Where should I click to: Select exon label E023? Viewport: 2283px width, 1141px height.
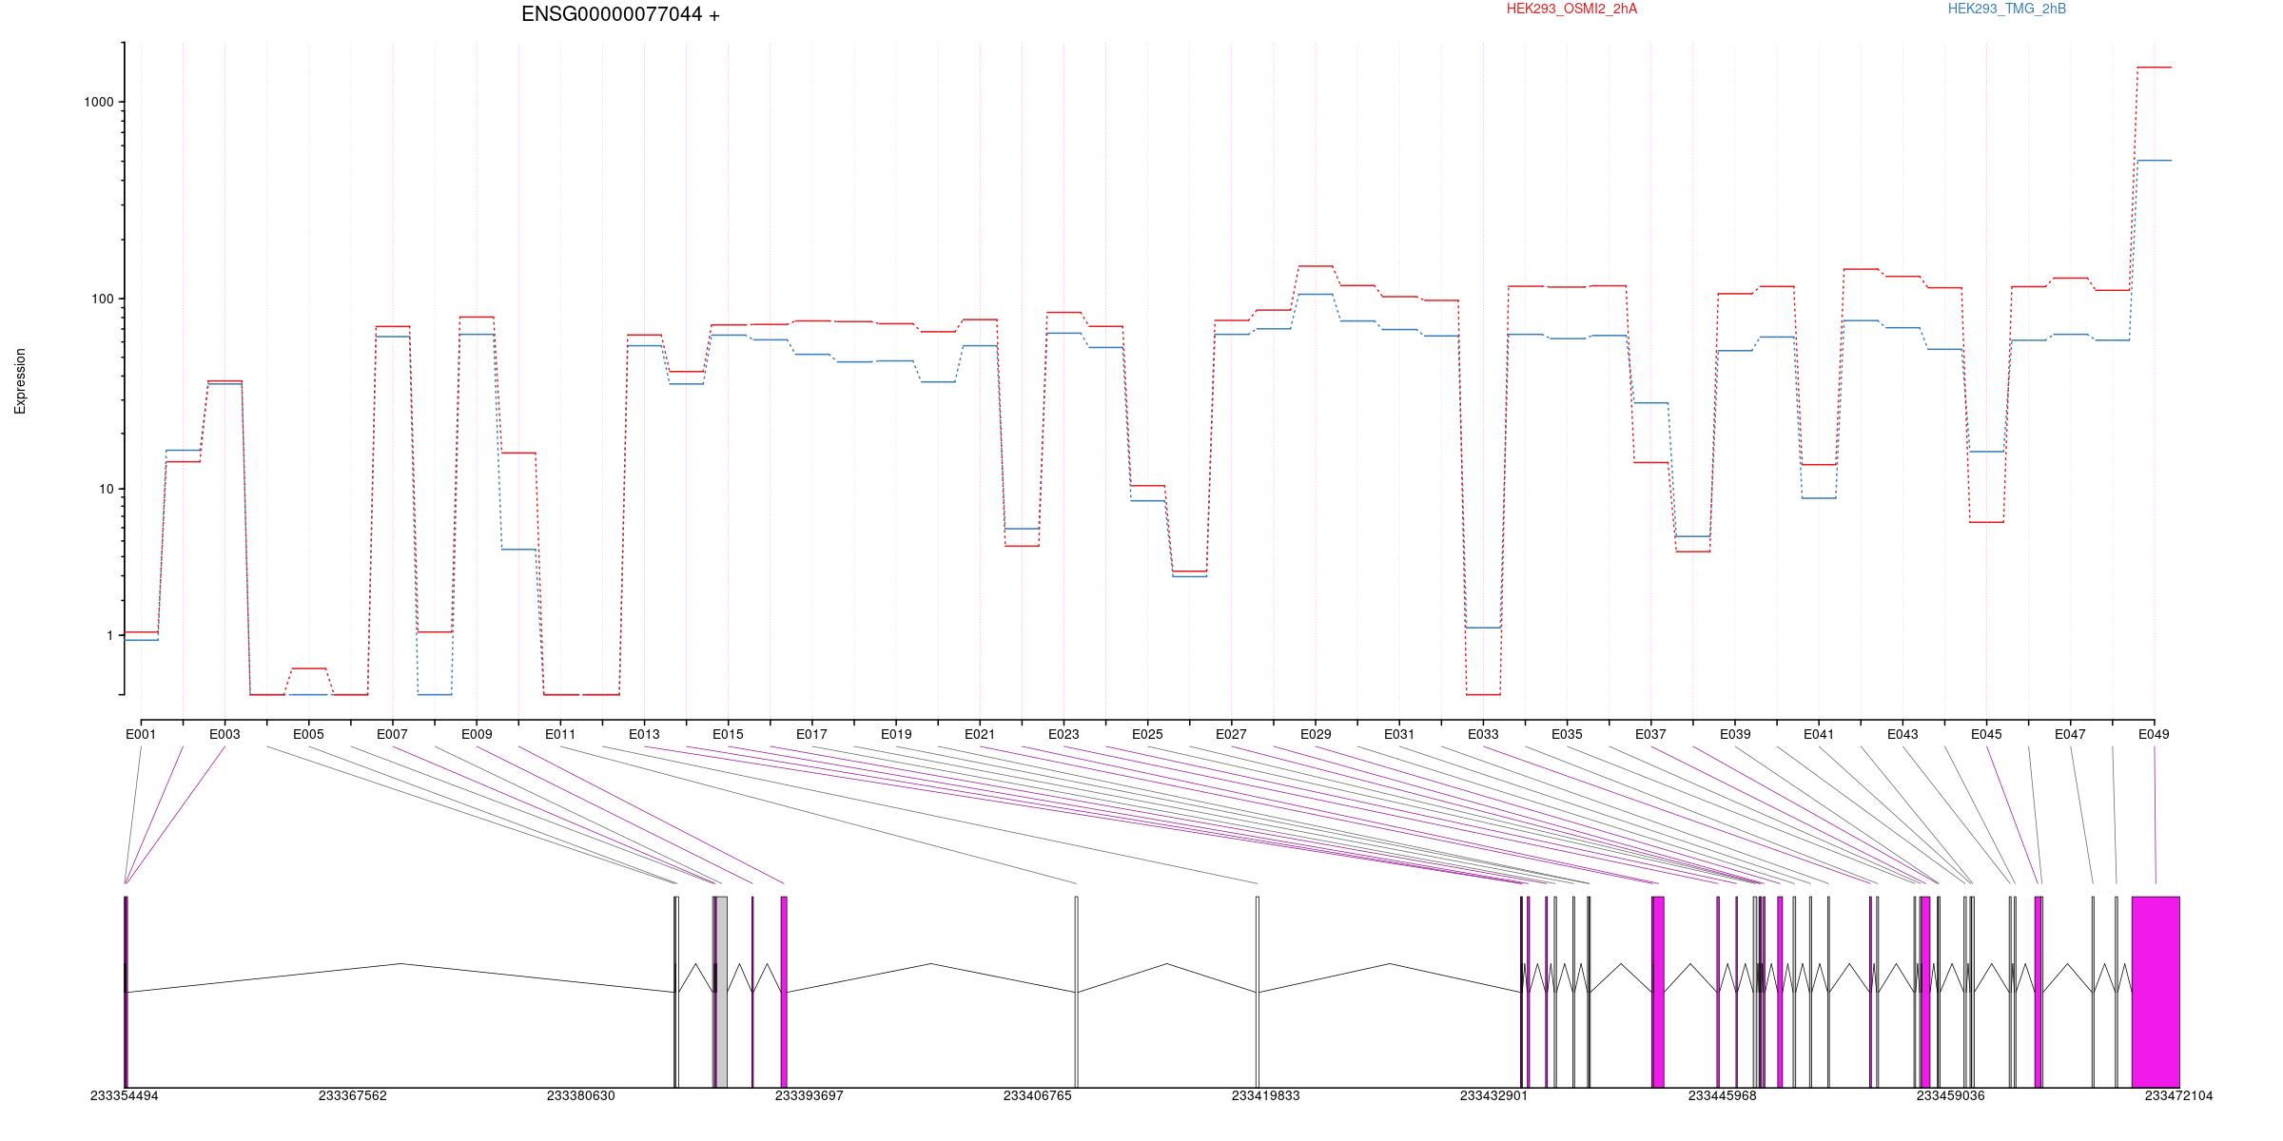coord(1063,734)
